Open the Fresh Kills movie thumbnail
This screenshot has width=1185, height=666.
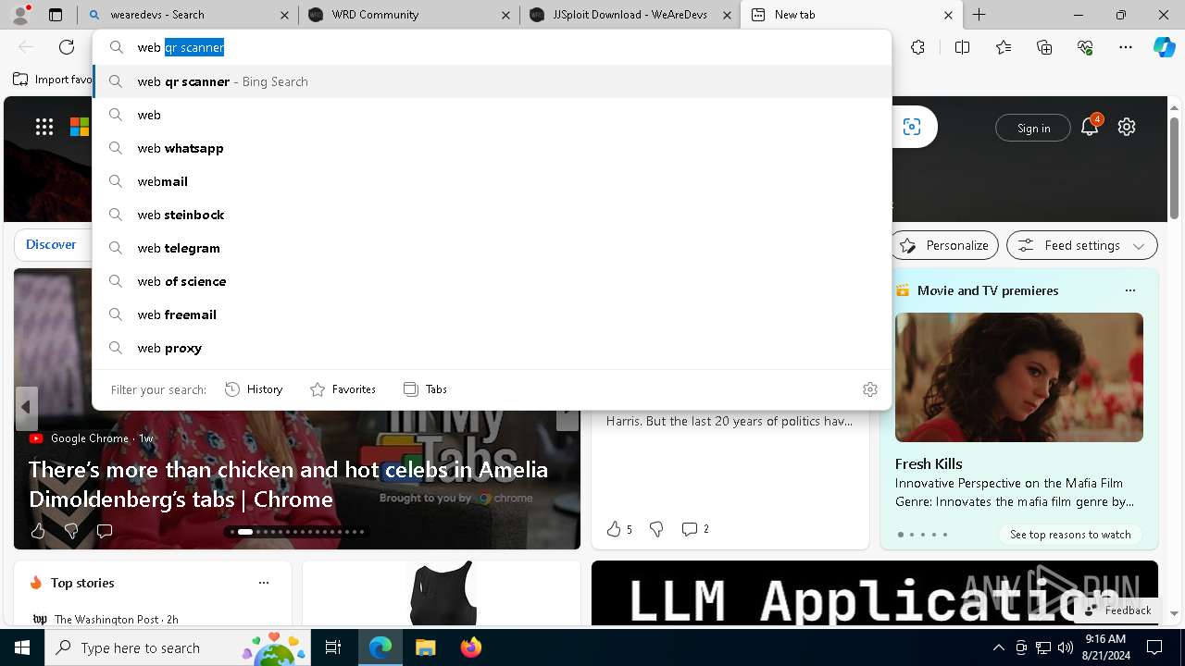pyautogui.click(x=1019, y=377)
